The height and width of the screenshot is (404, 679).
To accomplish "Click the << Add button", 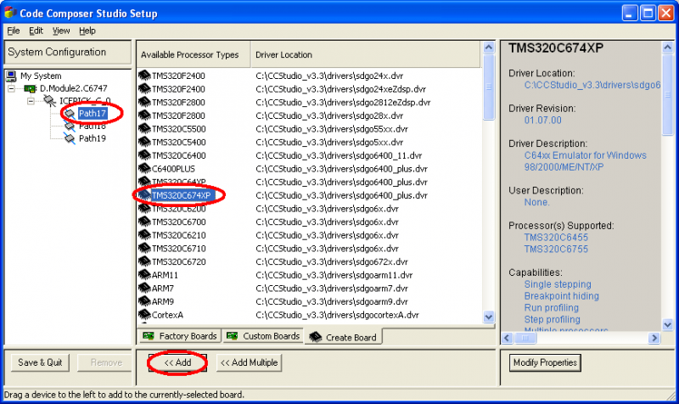I will [x=177, y=362].
